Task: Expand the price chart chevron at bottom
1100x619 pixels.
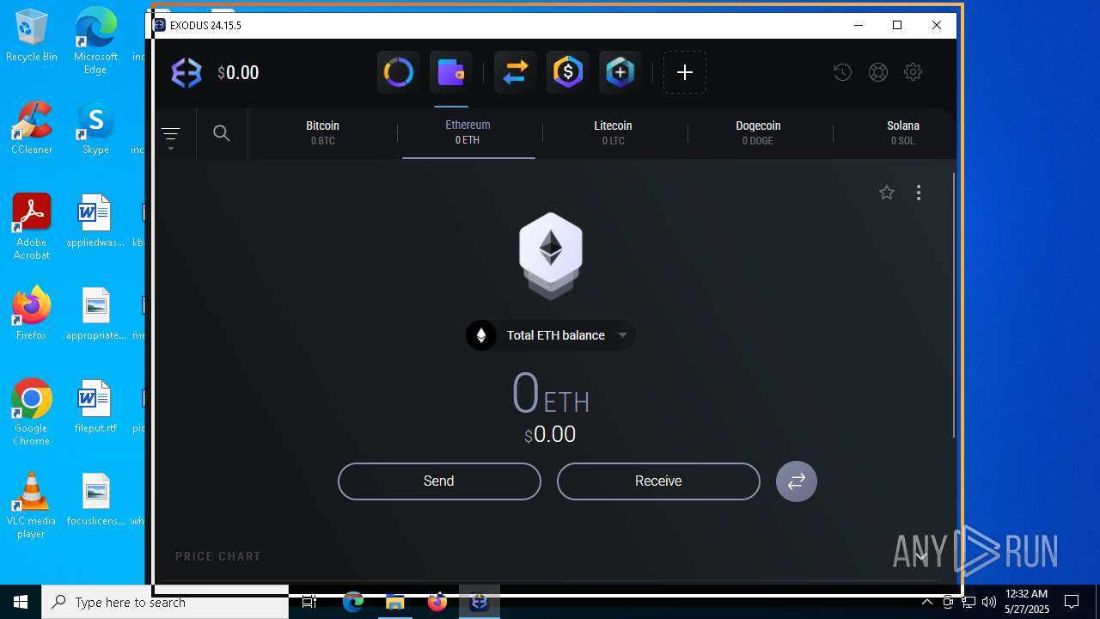Action: pos(920,556)
